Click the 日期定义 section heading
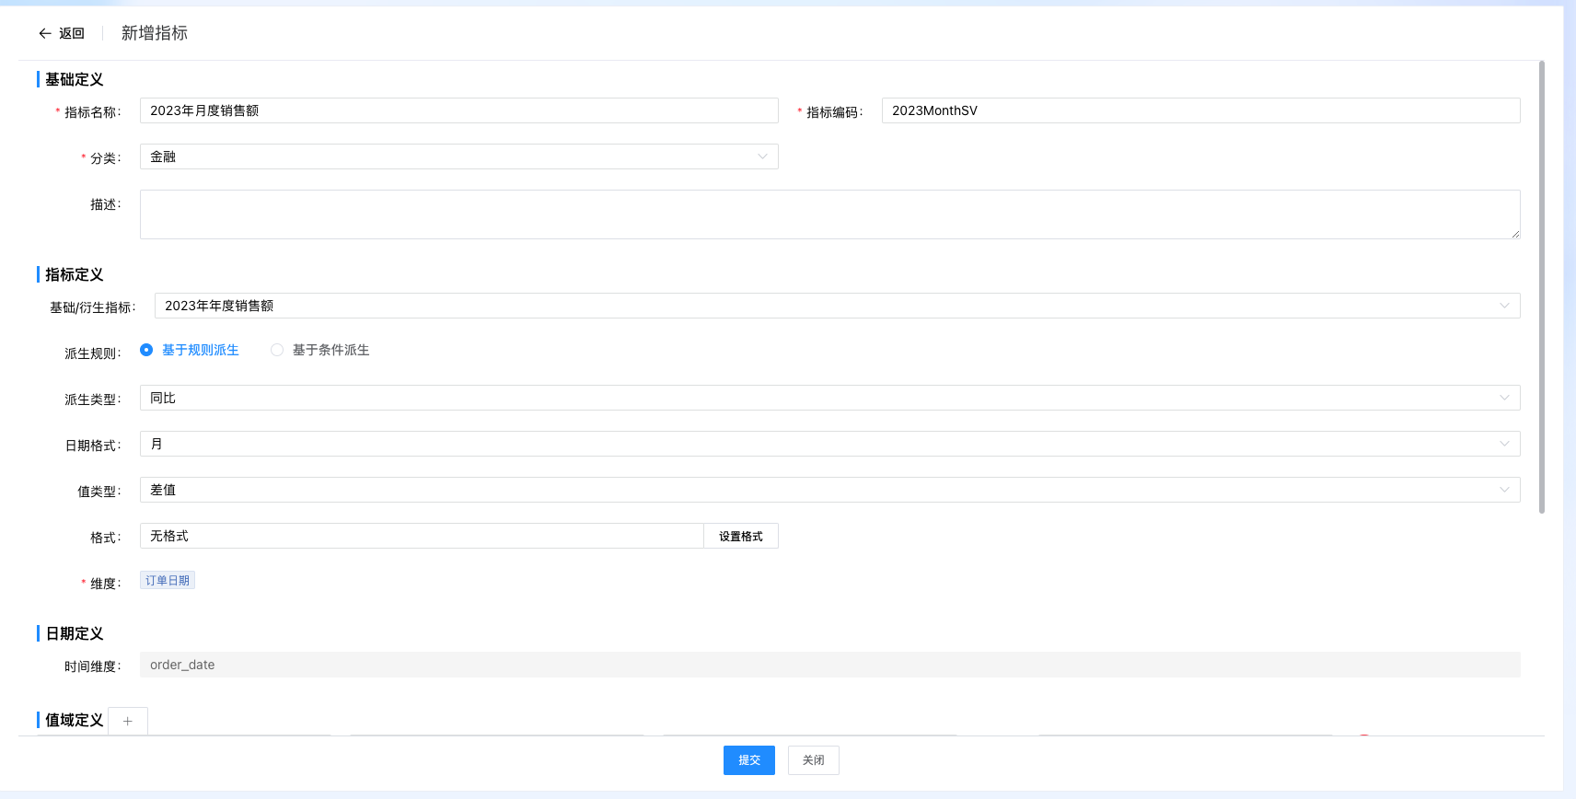This screenshot has width=1576, height=799. tap(75, 633)
